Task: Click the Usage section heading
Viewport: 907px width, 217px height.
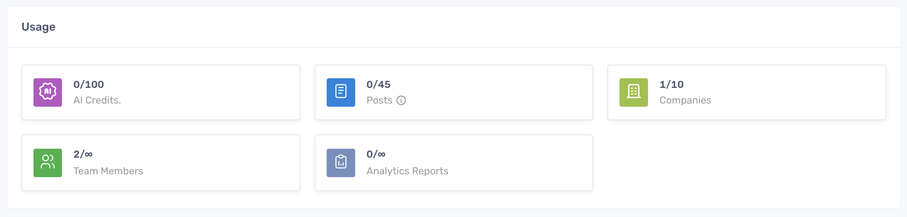Action: coord(38,27)
